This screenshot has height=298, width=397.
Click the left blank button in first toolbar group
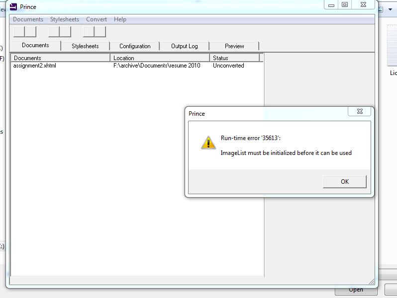click(x=19, y=32)
